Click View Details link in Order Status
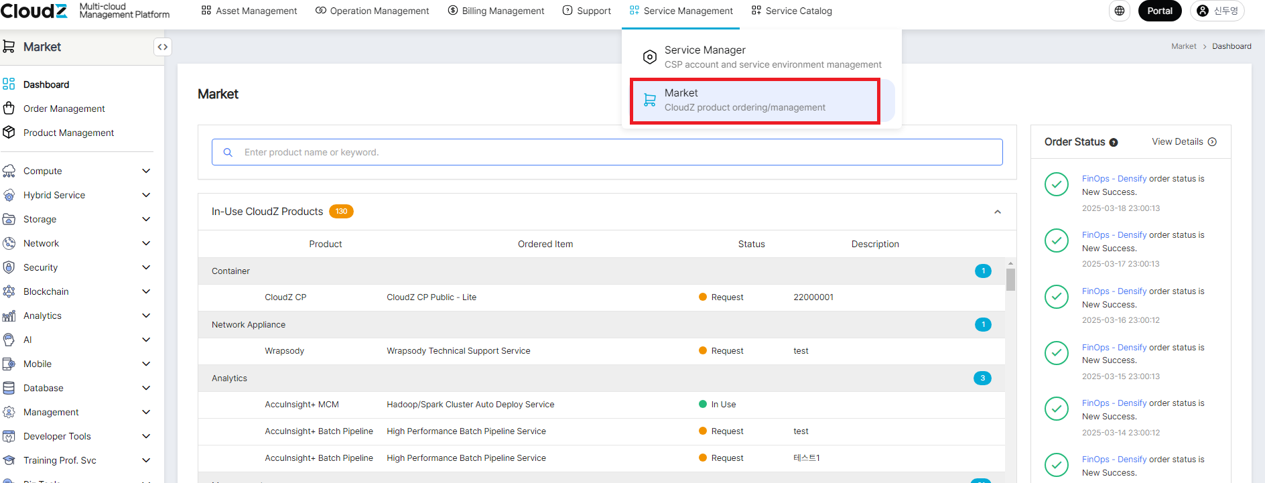 pyautogui.click(x=1184, y=142)
